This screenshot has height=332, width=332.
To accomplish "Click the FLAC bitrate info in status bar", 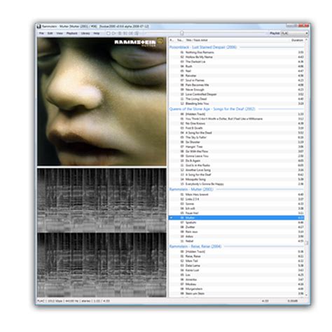I will (x=74, y=301).
